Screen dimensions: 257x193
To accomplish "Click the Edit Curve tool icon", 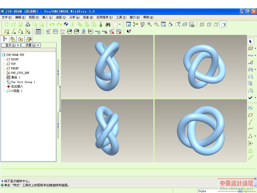I will point(250,63).
